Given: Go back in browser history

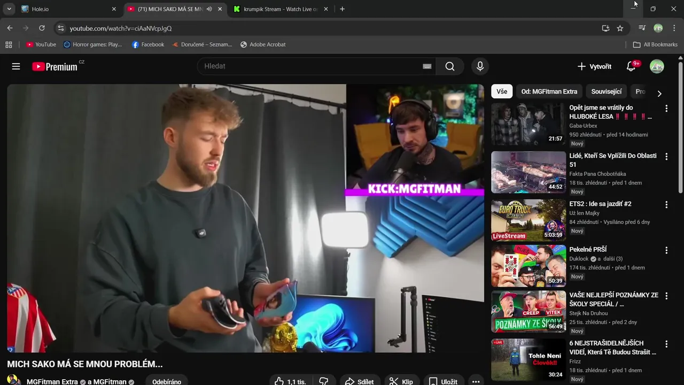Looking at the screenshot, I should click(x=10, y=28).
